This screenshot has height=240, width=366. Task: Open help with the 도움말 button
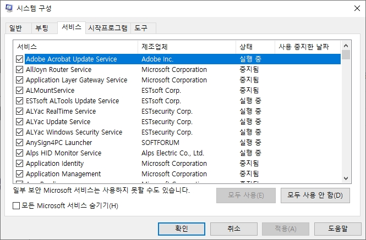(x=338, y=229)
